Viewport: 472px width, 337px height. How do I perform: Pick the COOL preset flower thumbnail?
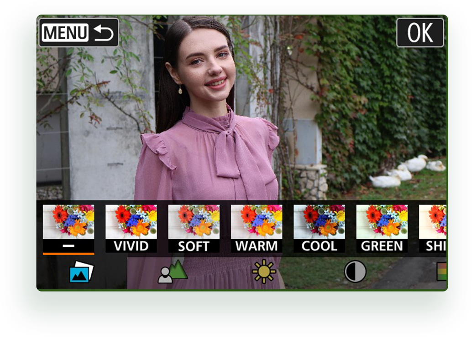coord(319,221)
